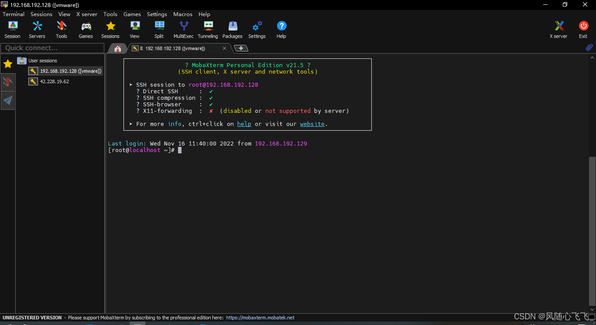Click the paperclip attach icon
The image size is (596, 325).
[x=589, y=48]
